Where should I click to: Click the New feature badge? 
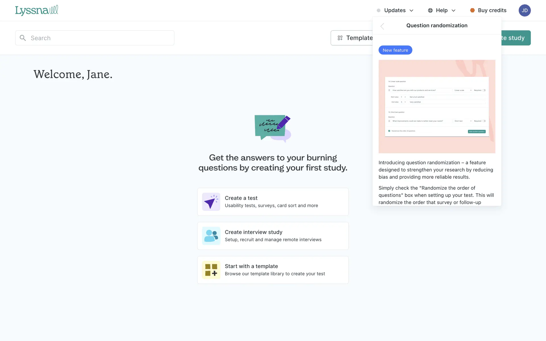pos(395,50)
